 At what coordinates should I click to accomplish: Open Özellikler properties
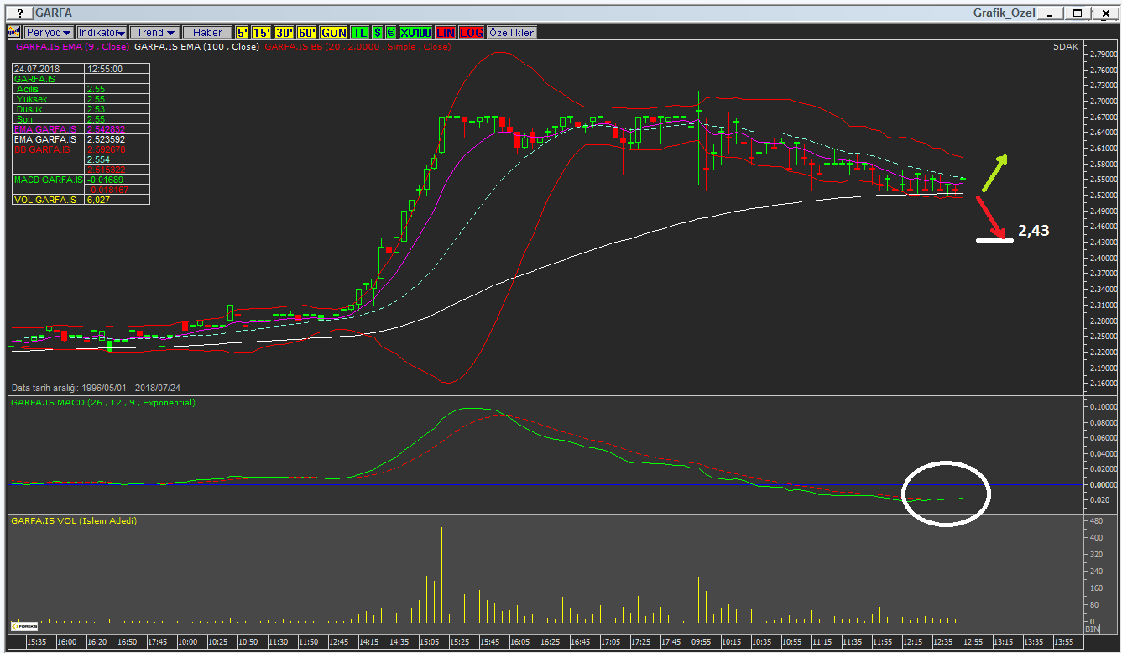(x=510, y=32)
